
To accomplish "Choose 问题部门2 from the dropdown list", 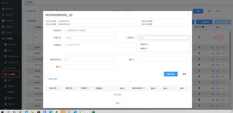I will (144, 44).
